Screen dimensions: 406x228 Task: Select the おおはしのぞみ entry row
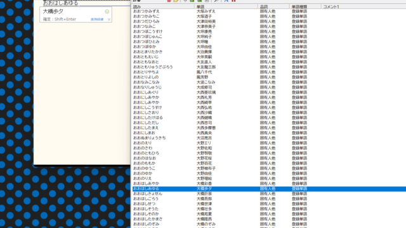pos(269,224)
